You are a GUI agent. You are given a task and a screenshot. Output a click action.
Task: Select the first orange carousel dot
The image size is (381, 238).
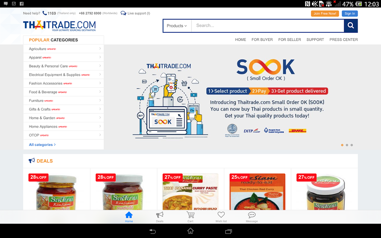point(342,145)
